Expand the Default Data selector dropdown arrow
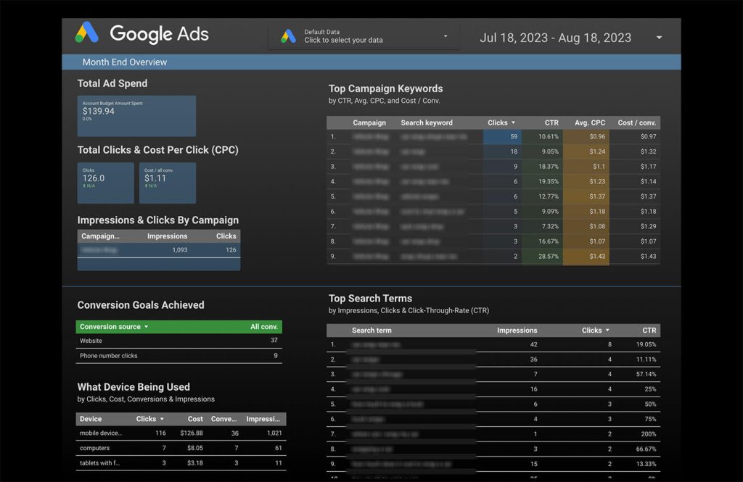The height and width of the screenshot is (482, 743). (x=445, y=36)
